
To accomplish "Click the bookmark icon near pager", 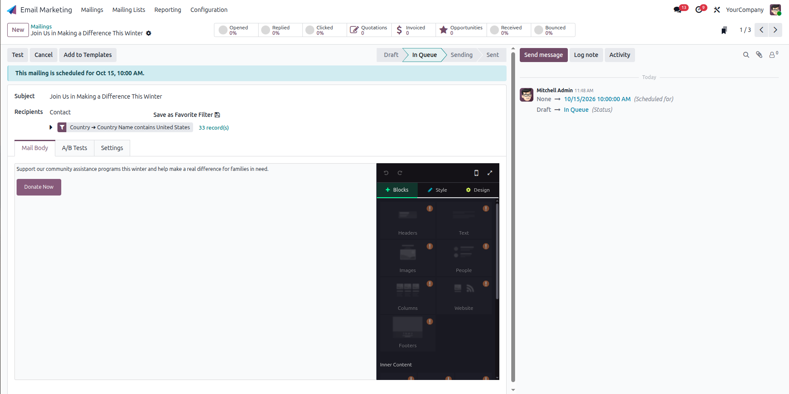I will click(x=724, y=30).
